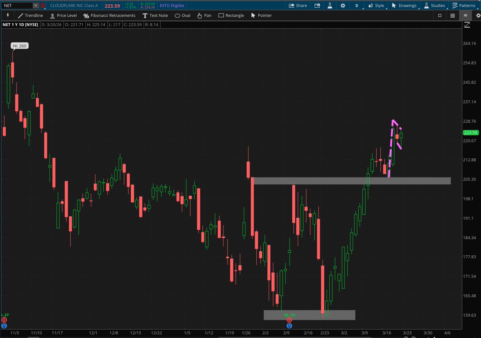Click the EXTO Eligible link

pyautogui.click(x=172, y=6)
